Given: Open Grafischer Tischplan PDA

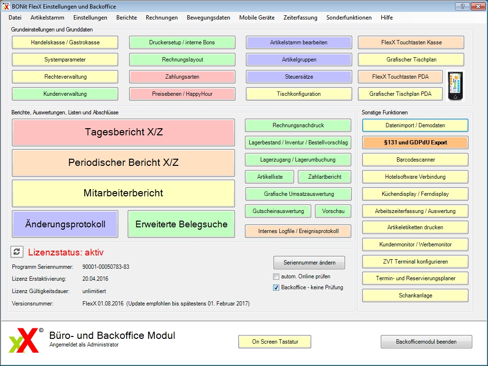Looking at the screenshot, I should click(x=400, y=94).
